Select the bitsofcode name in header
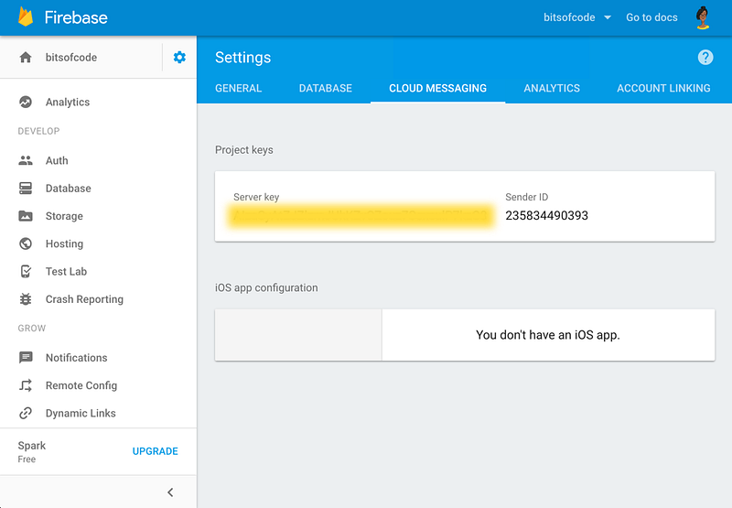Viewport: 732px width, 508px height. tap(569, 17)
